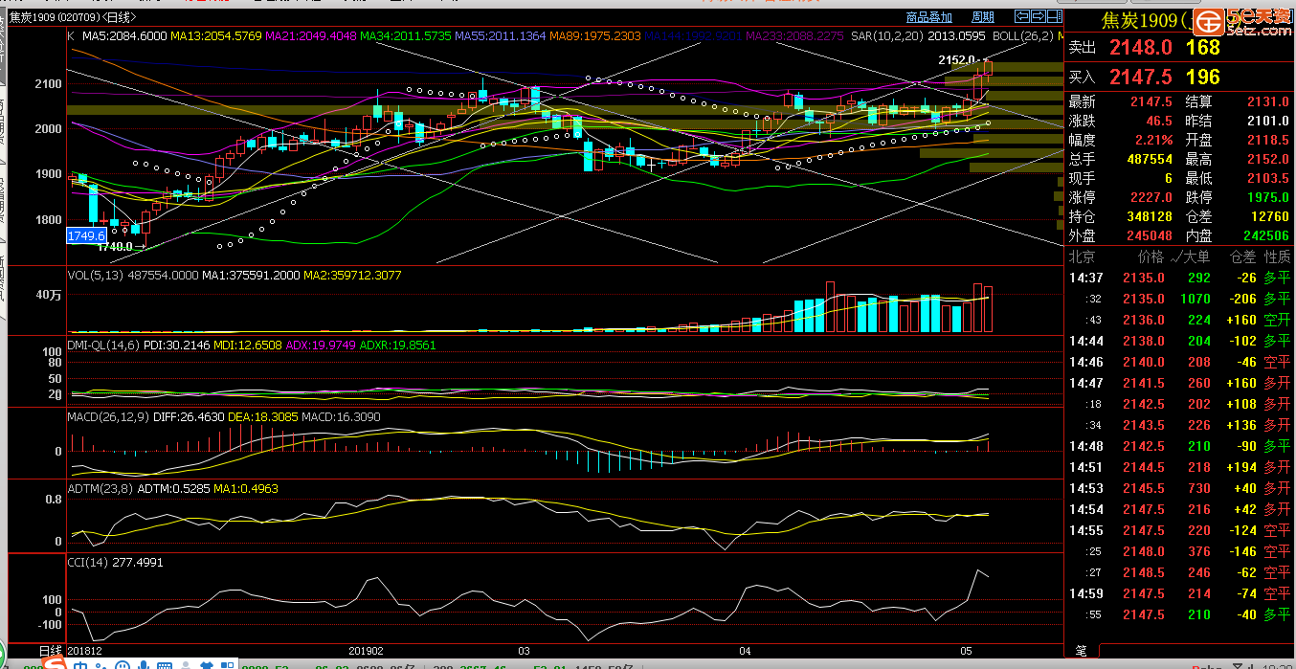Select the 笔 tick tab

tap(1082, 651)
